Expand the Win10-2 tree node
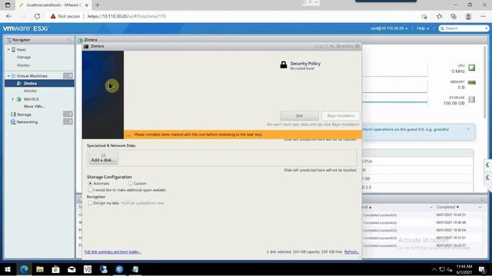The width and height of the screenshot is (492, 276). (12, 99)
